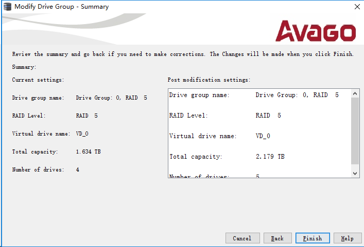Click current Number of drives value 4

point(78,169)
